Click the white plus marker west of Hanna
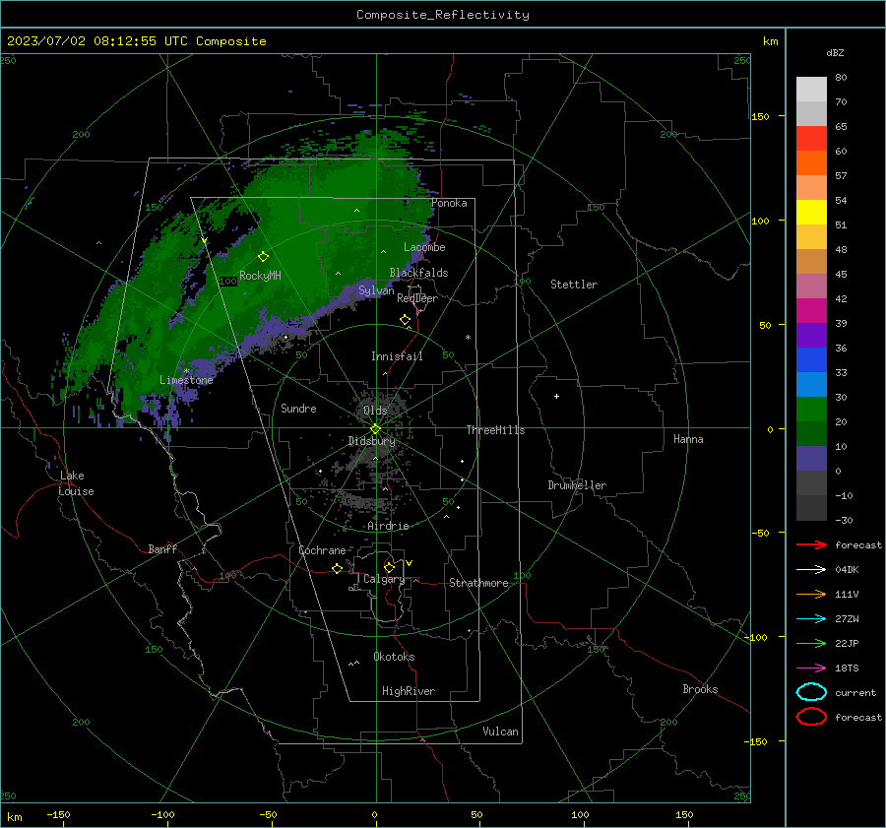 point(556,396)
